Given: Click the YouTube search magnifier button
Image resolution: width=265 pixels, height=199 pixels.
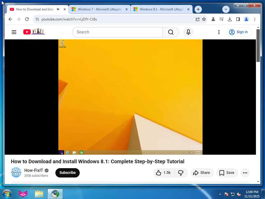Looking at the screenshot, I should point(171,32).
